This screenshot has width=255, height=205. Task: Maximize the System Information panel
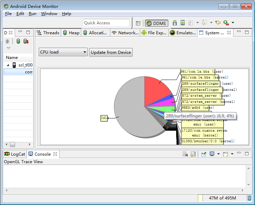pyautogui.click(x=247, y=32)
